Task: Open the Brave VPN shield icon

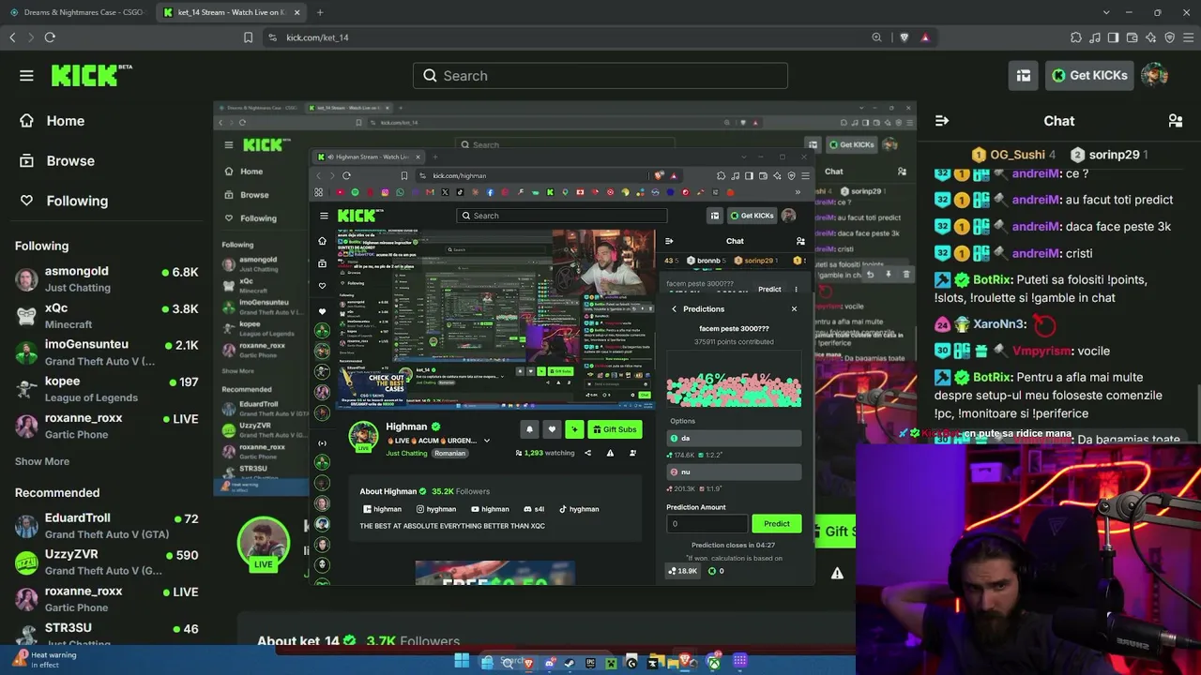Action: [1170, 37]
